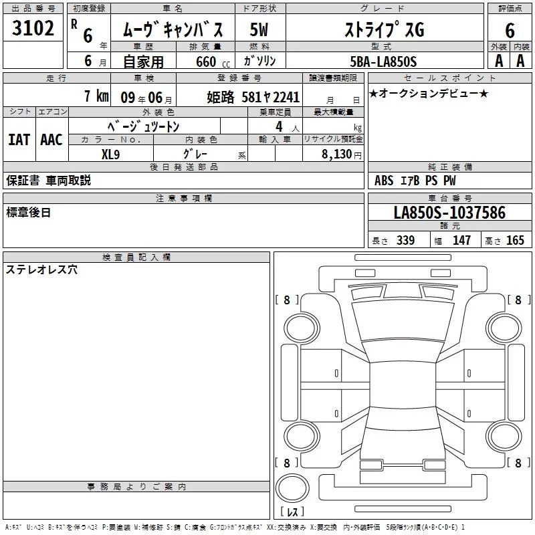Select lot number 3102
Image resolution: width=535 pixels, height=535 pixels.
point(33,29)
